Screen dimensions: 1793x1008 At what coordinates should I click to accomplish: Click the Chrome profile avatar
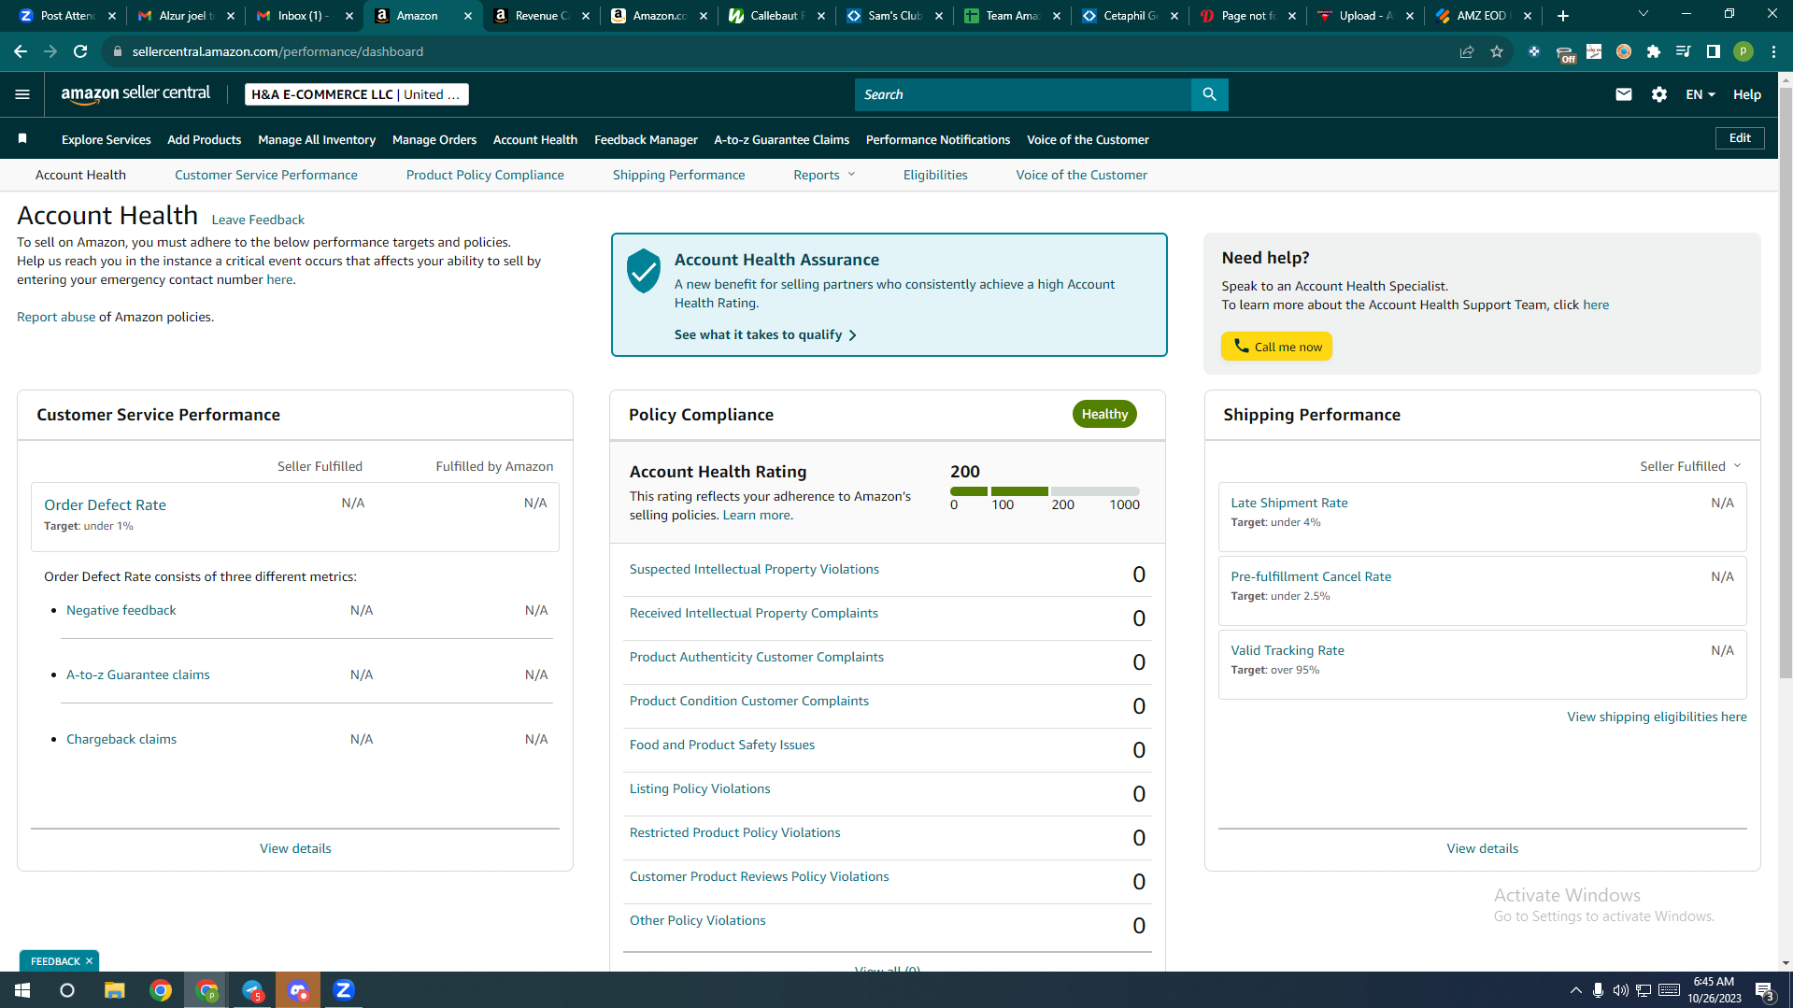coord(1743,51)
